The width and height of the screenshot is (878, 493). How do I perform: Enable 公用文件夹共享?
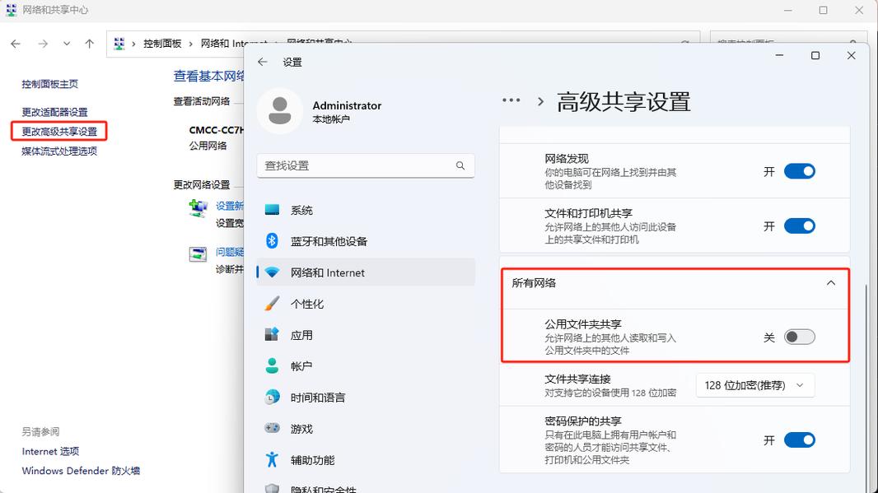click(x=799, y=337)
